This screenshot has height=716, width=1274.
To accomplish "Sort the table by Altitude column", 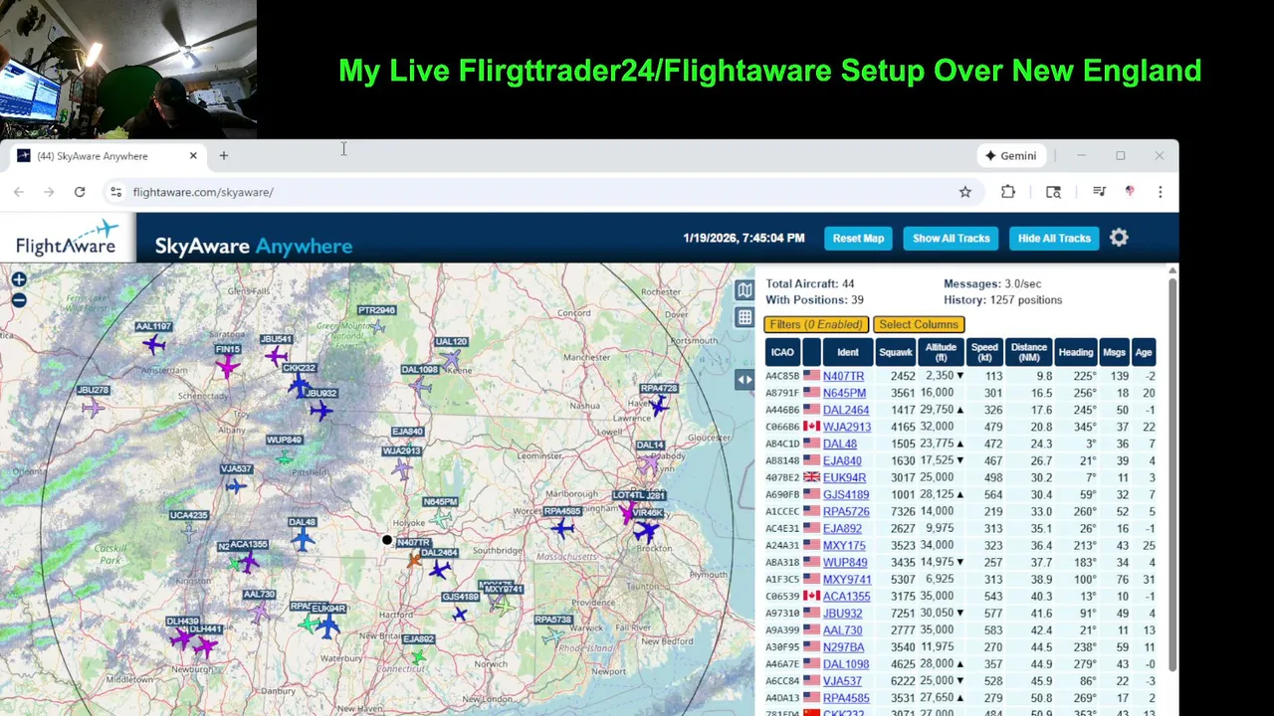I will click(941, 352).
